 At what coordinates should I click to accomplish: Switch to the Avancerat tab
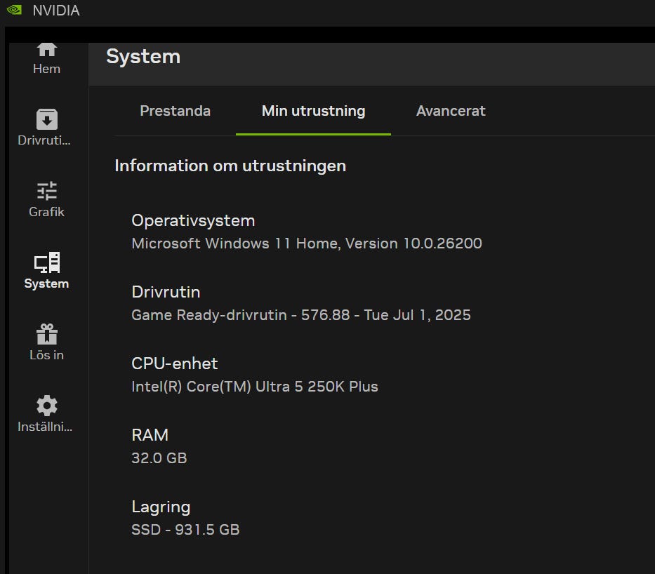[x=451, y=111]
